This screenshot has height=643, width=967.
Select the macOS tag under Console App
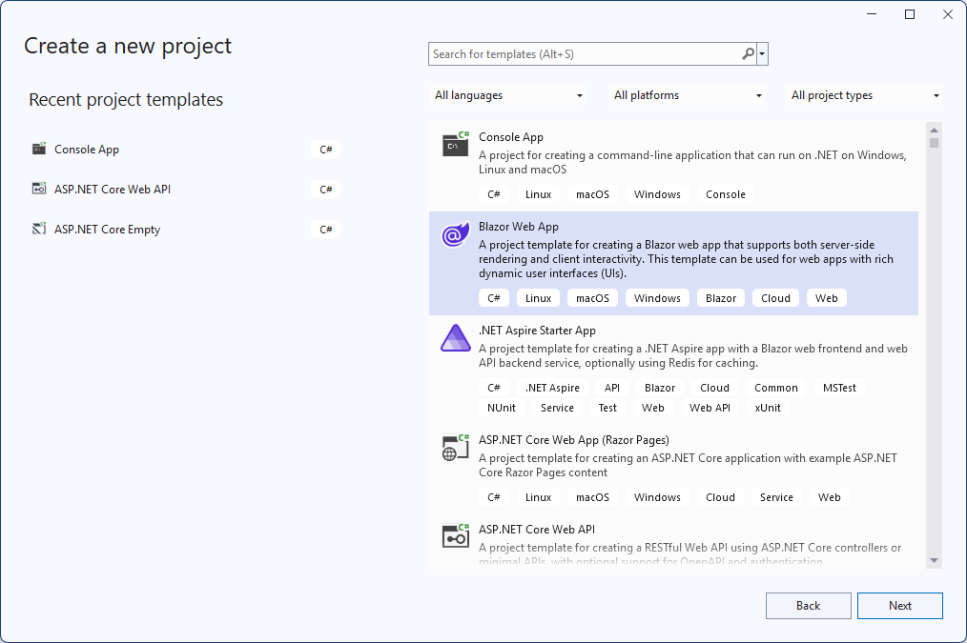click(591, 193)
